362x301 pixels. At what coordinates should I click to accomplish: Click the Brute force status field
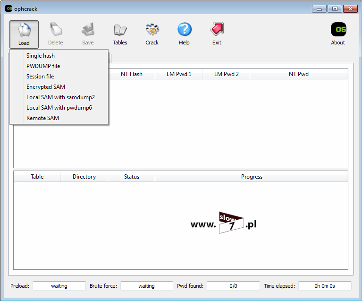pyautogui.click(x=147, y=286)
